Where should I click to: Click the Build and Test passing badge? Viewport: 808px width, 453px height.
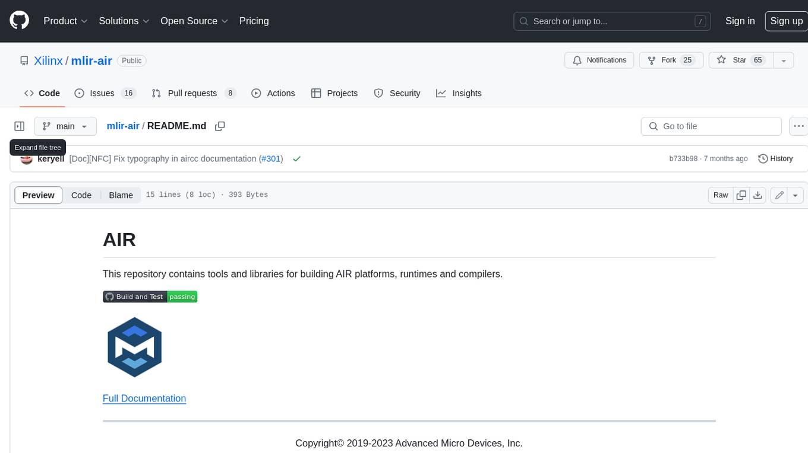pos(150,296)
